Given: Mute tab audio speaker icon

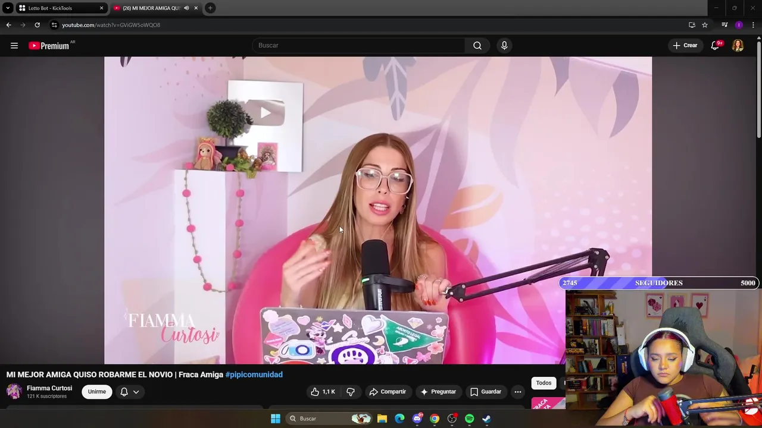Looking at the screenshot, I should (x=186, y=8).
